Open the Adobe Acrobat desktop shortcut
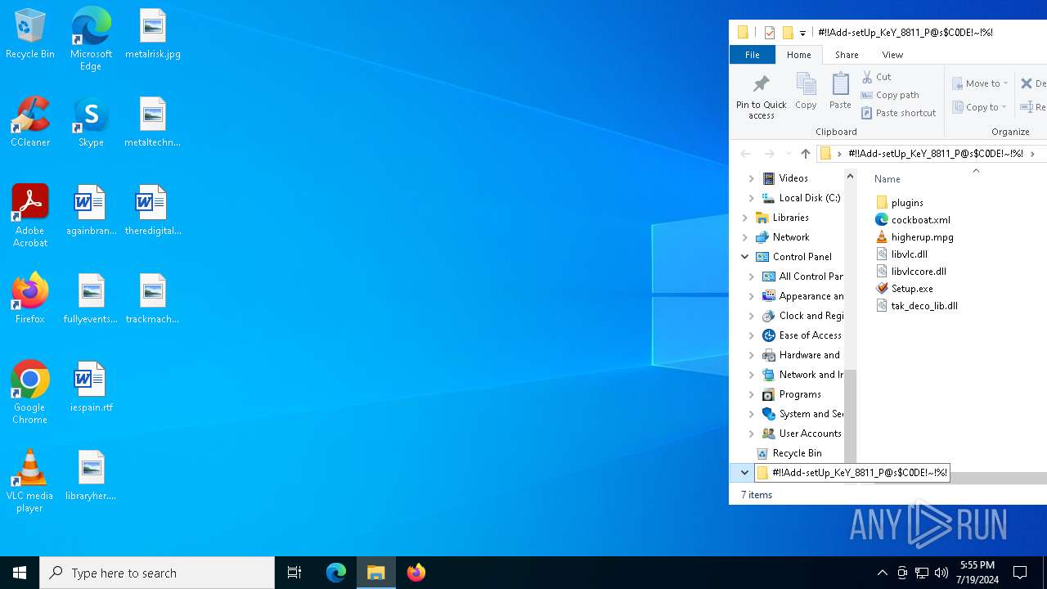This screenshot has width=1047, height=589. (x=30, y=217)
